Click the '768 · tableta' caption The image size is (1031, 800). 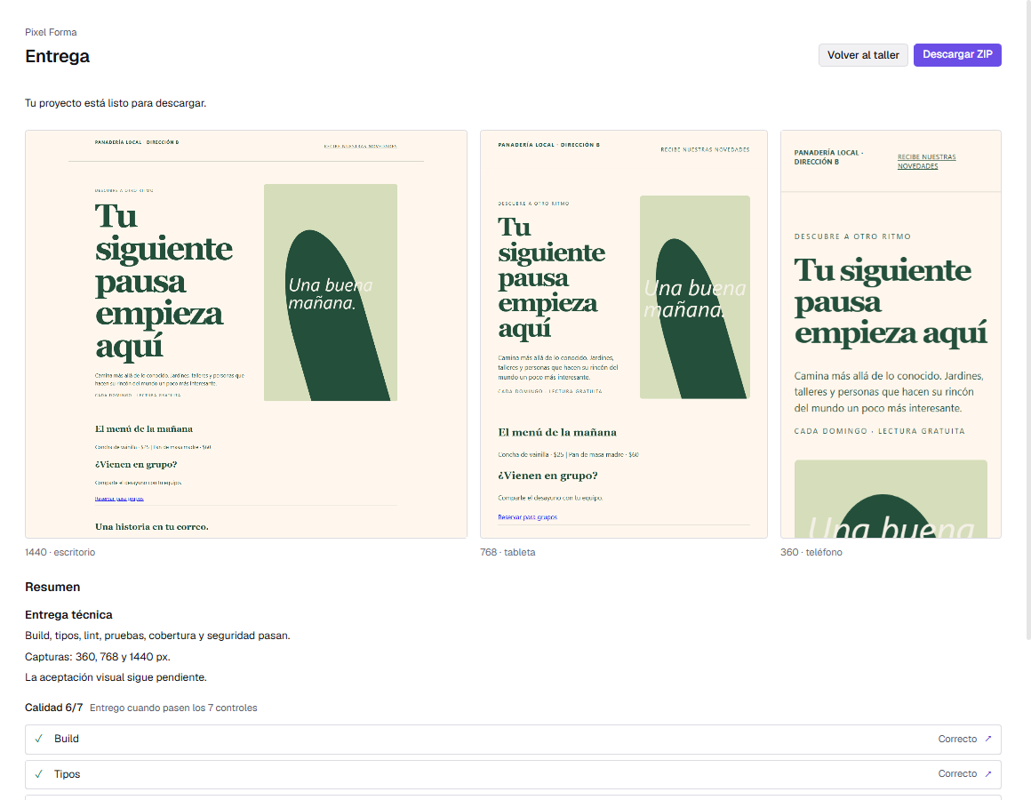tap(508, 552)
